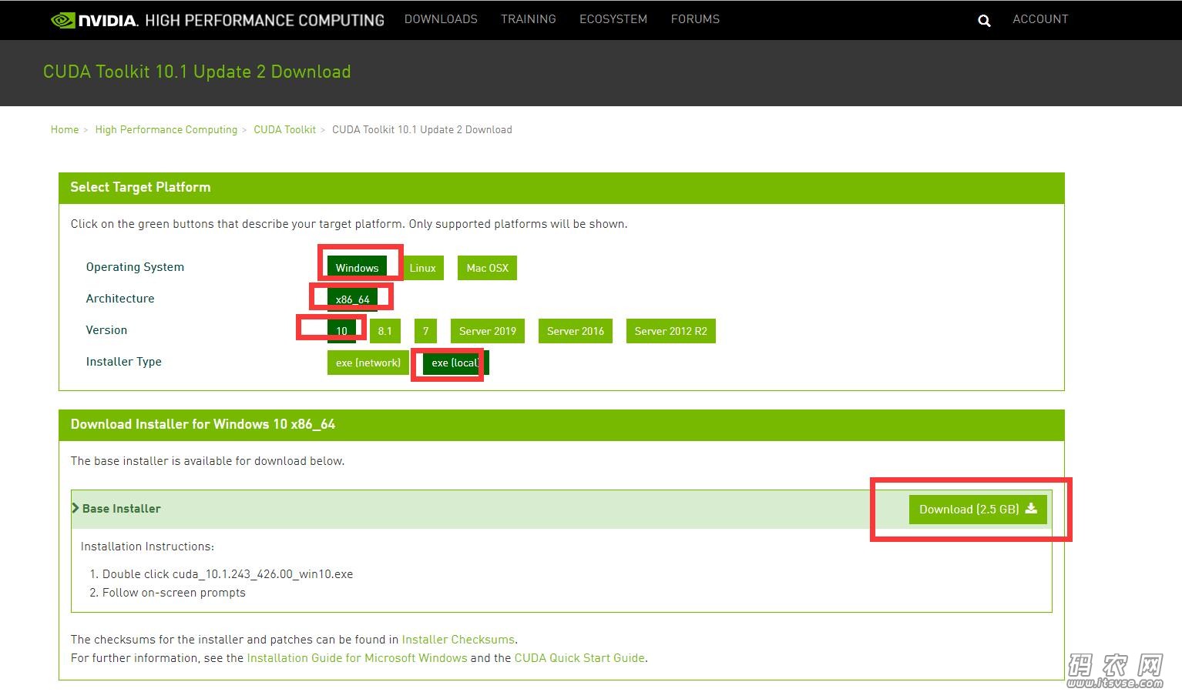Choose Mac OSX operating system
The width and height of the screenshot is (1182, 692).
[487, 268]
